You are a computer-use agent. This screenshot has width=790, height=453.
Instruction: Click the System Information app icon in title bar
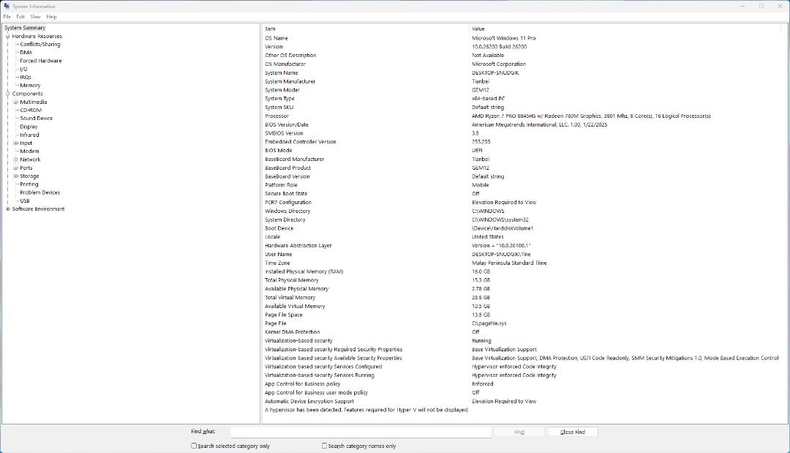tap(7, 6)
